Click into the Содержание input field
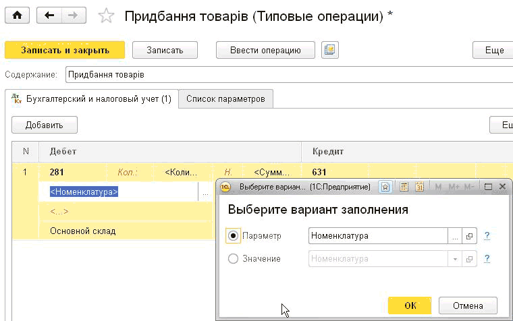Viewport: 513px width, 321px height. point(289,75)
